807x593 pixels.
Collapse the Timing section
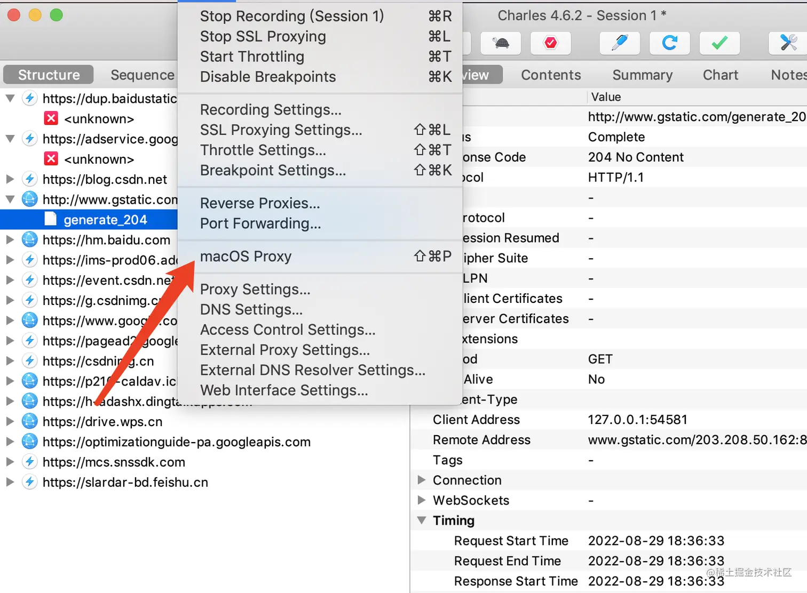point(422,520)
